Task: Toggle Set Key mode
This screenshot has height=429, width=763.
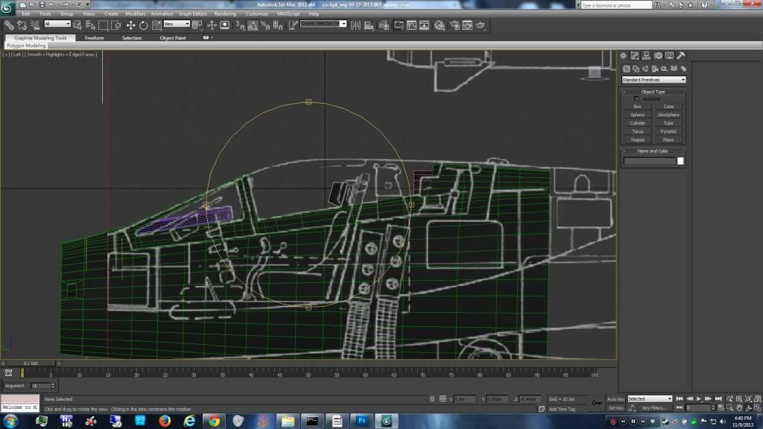Action: [x=615, y=407]
